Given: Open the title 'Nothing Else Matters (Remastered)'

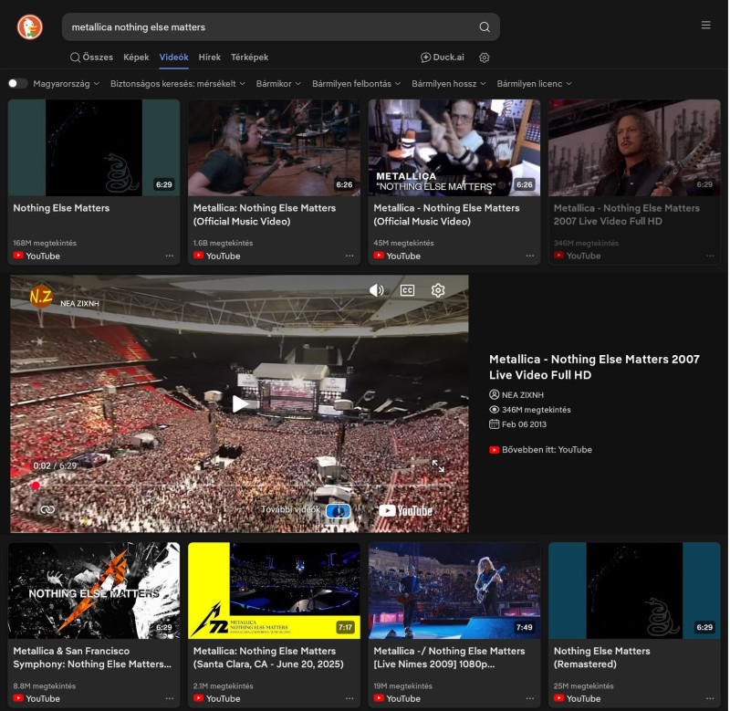Looking at the screenshot, I should tap(601, 657).
